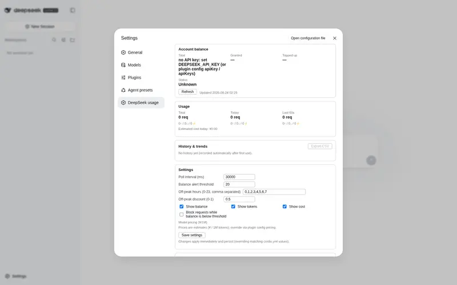Click the 'Unknown' status text

pyautogui.click(x=187, y=84)
